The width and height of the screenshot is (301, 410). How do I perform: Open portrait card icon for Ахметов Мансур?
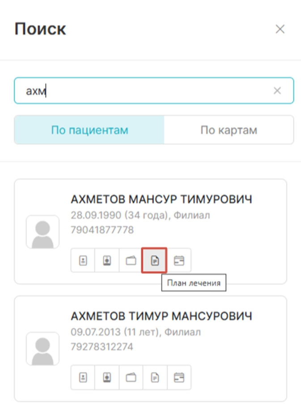107,261
